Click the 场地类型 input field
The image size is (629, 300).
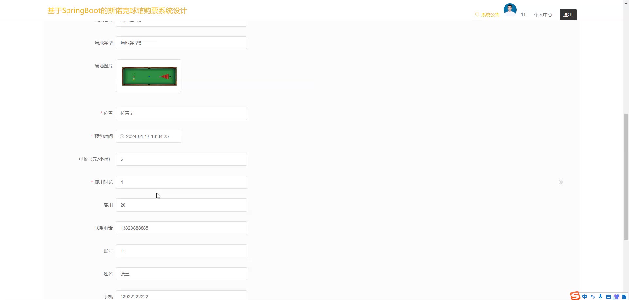pyautogui.click(x=181, y=43)
